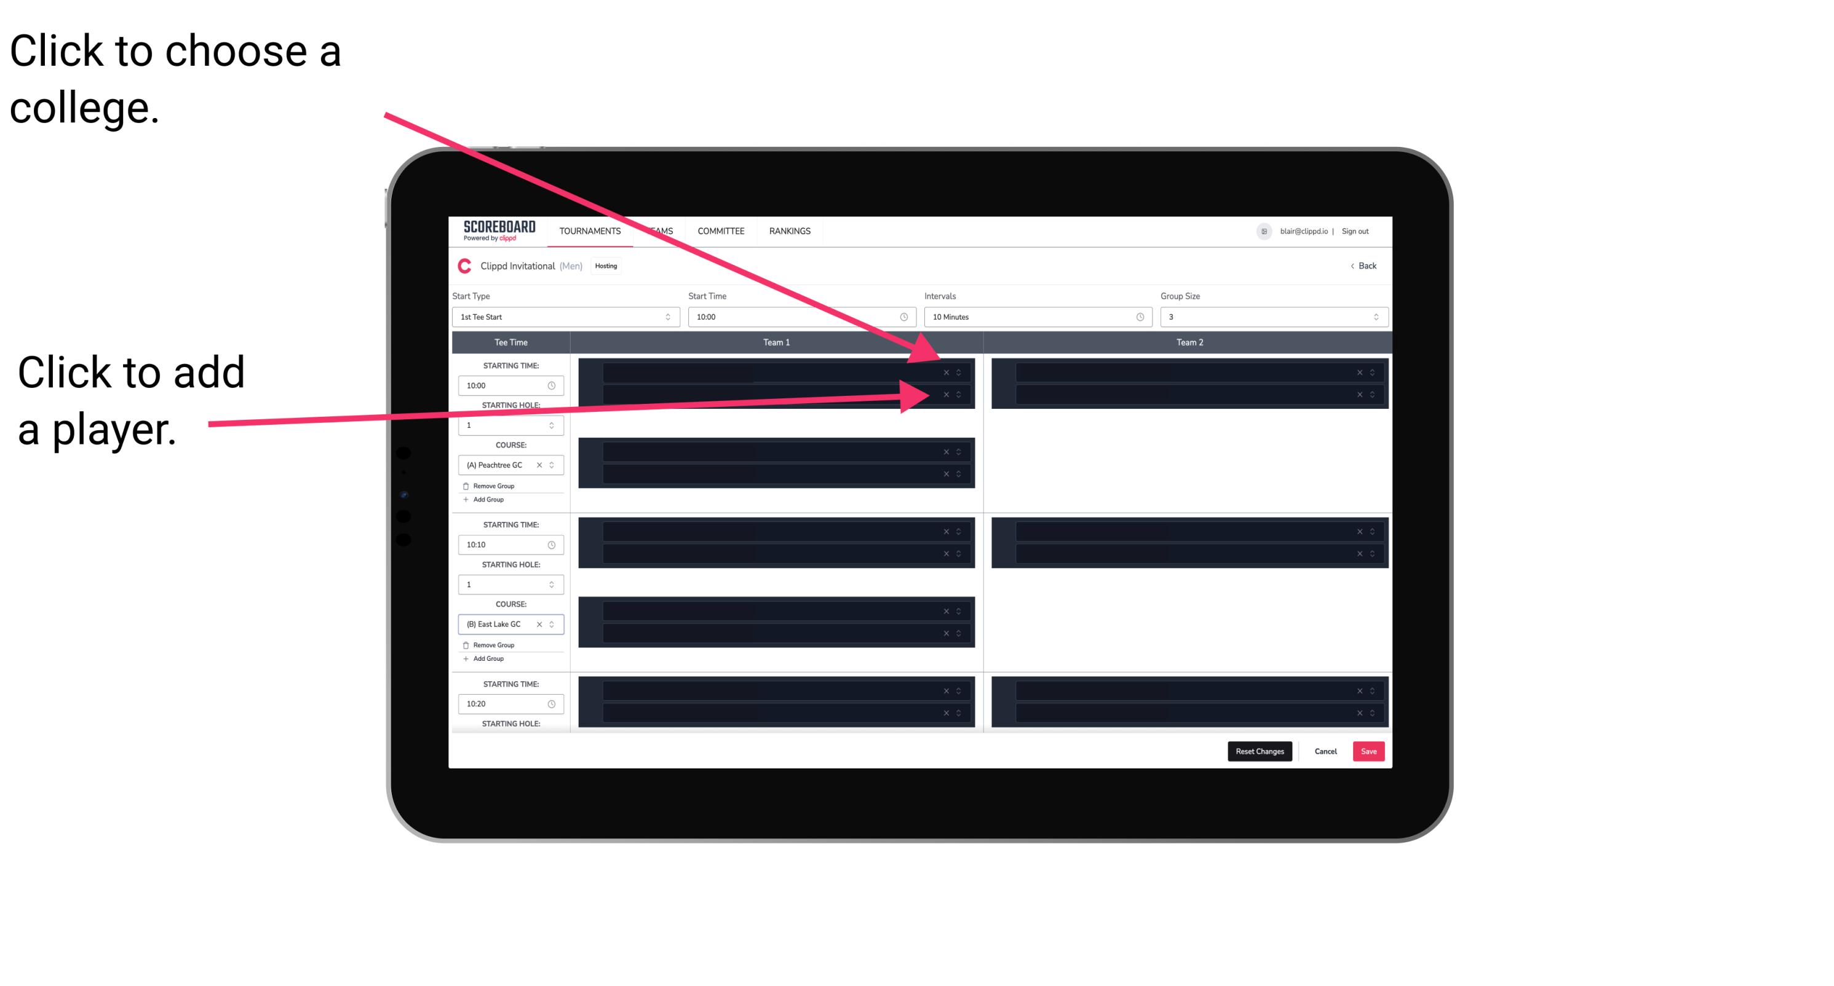Click the Starting Hole stepper for 10:00 group
This screenshot has height=986, width=1834.
553,426
